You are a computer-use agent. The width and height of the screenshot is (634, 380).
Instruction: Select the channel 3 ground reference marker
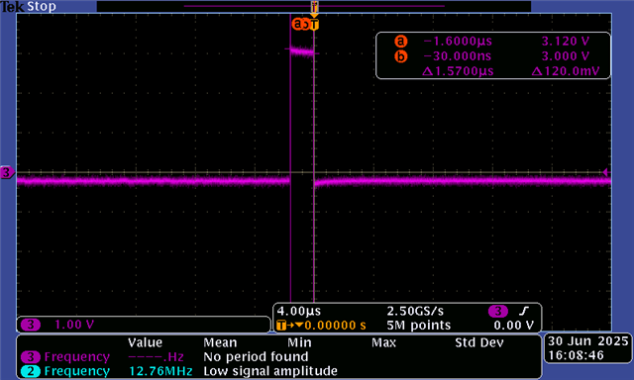point(7,172)
